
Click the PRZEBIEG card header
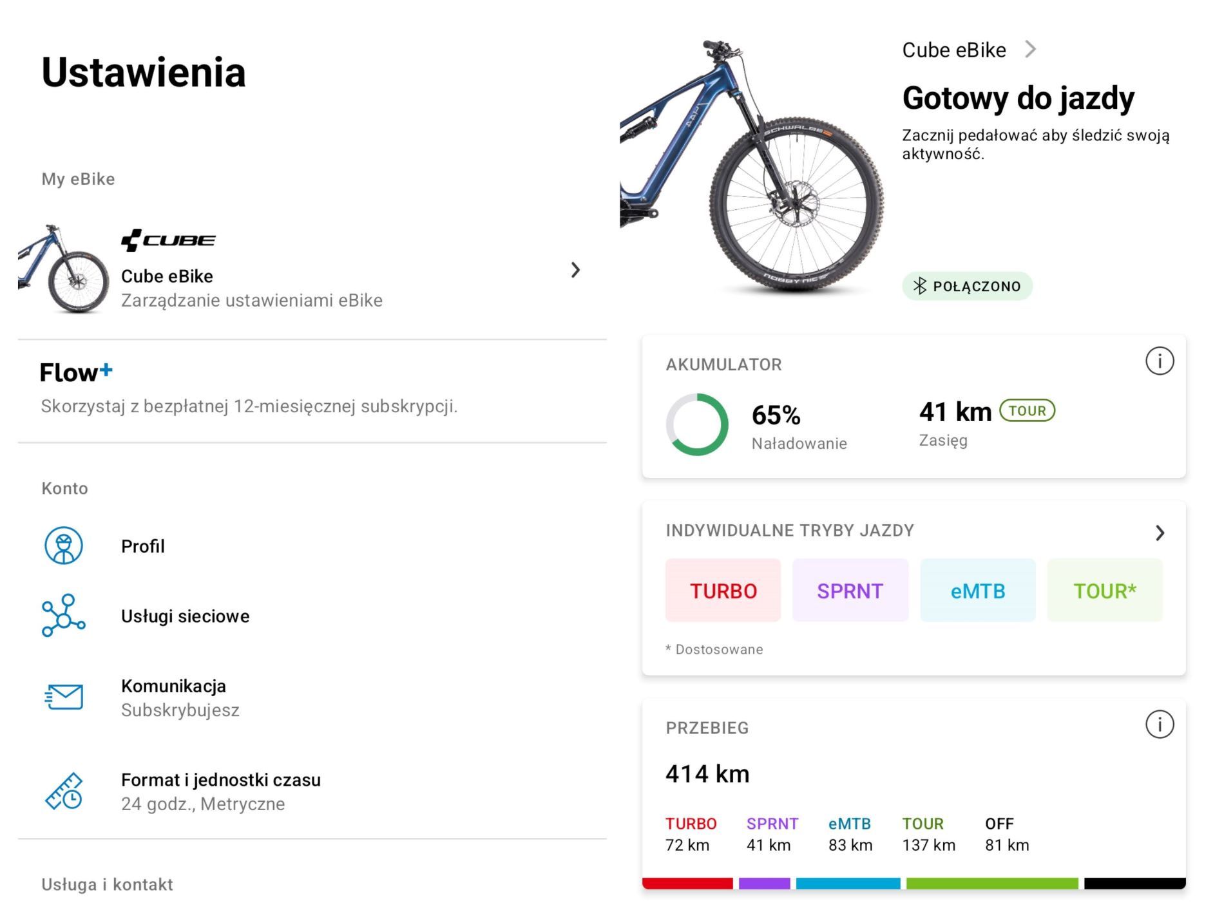707,728
